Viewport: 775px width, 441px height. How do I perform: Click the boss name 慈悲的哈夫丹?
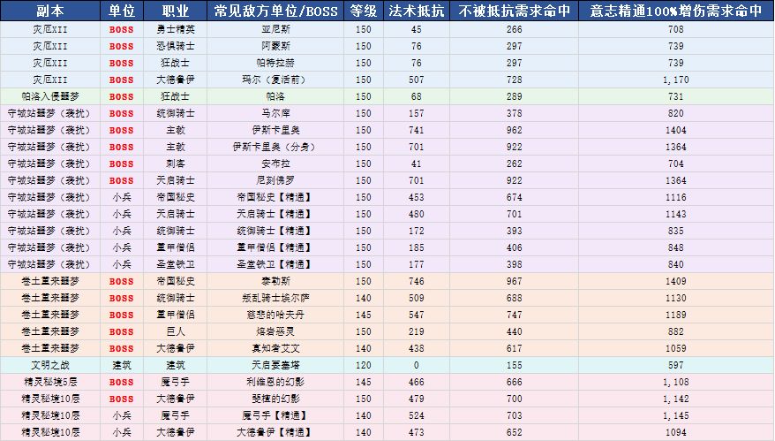pyautogui.click(x=275, y=316)
